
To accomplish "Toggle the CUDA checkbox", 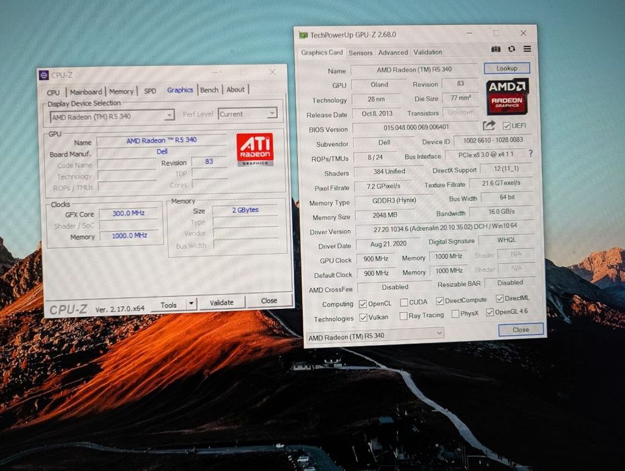I will click(x=404, y=303).
